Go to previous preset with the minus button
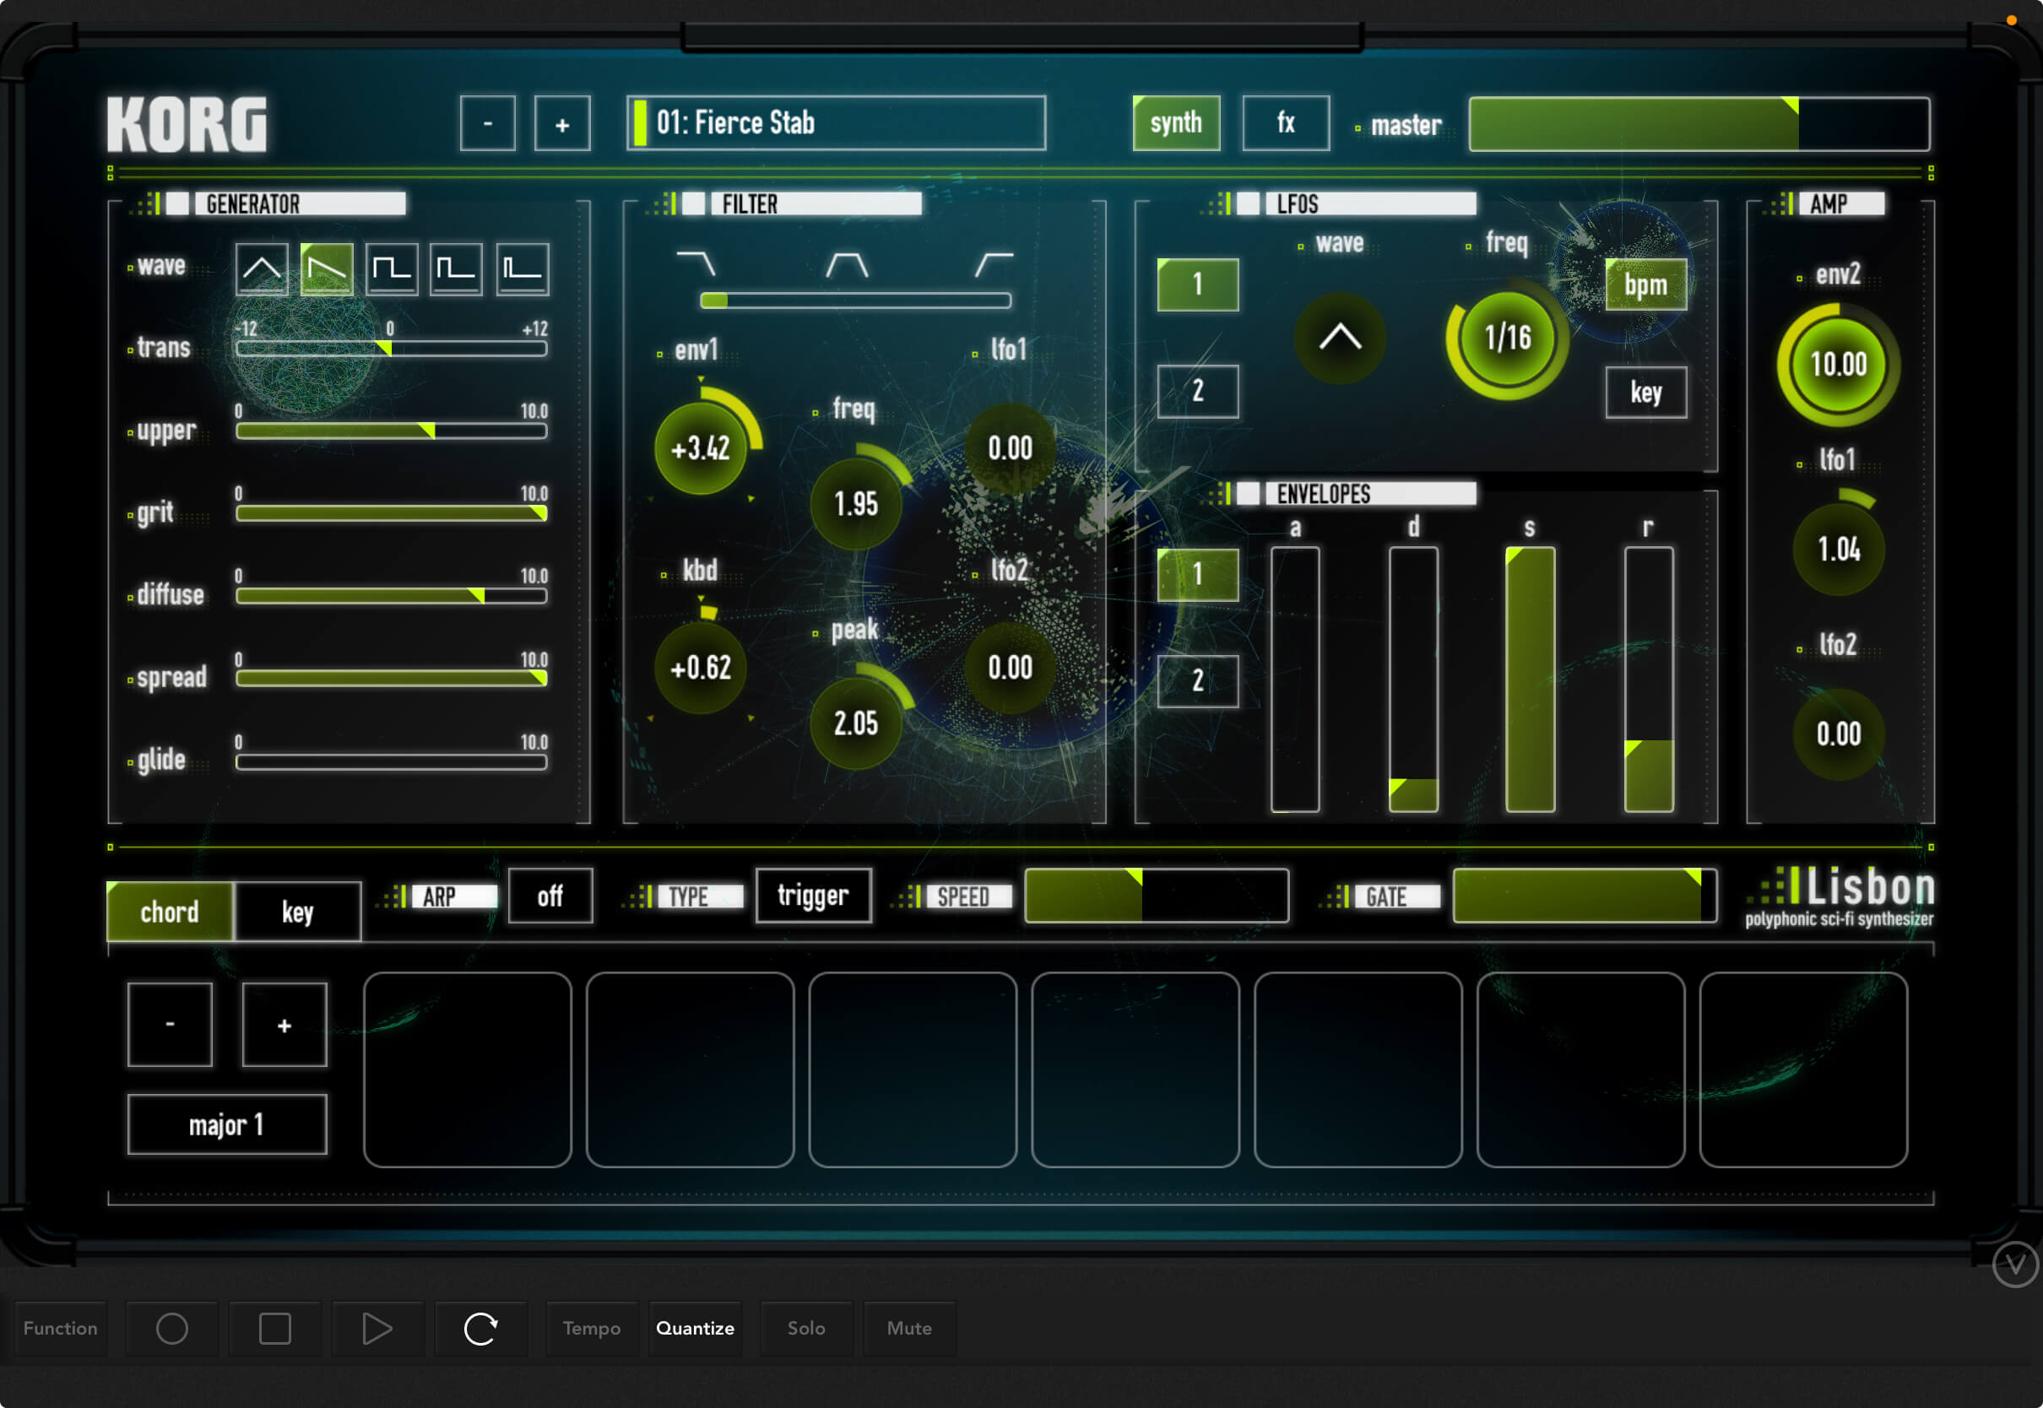The image size is (2043, 1408). point(488,123)
